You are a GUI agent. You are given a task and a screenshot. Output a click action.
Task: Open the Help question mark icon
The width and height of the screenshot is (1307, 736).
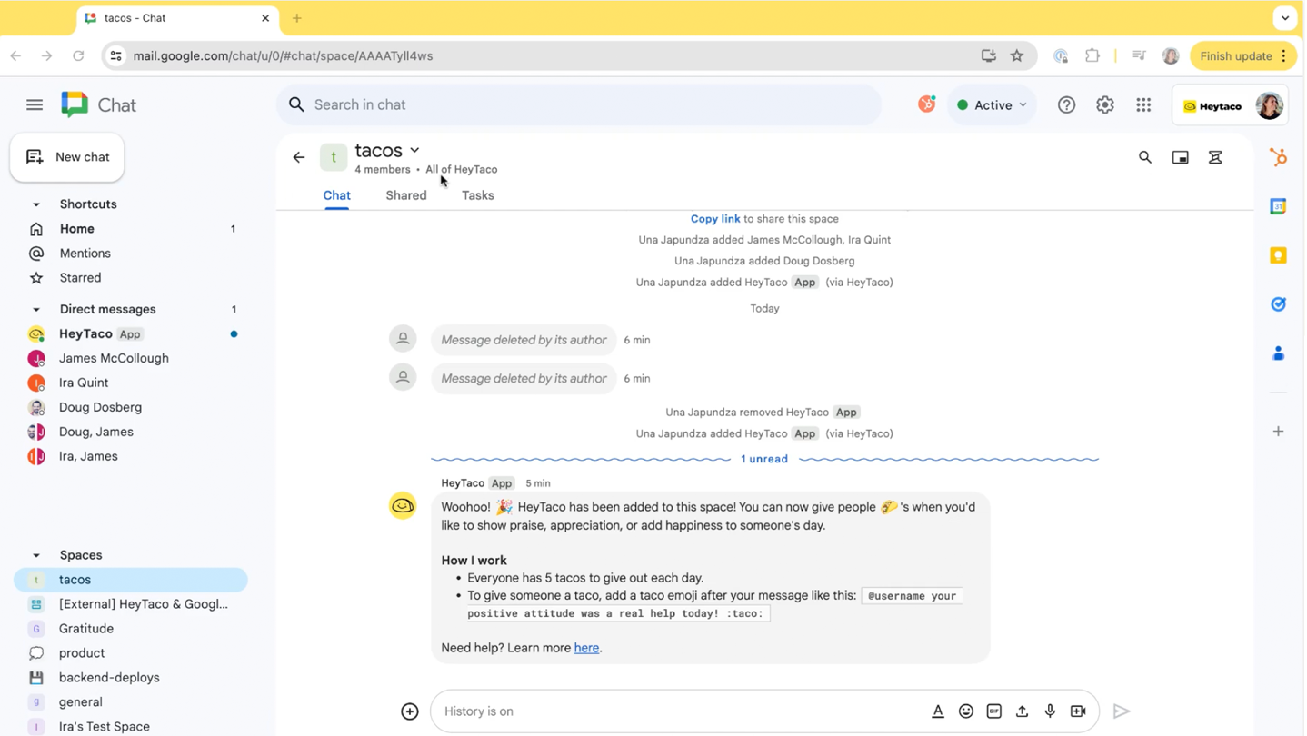click(x=1067, y=105)
